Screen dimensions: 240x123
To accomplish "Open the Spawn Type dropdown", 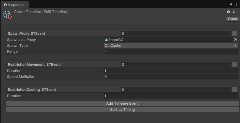I will 171,46.
